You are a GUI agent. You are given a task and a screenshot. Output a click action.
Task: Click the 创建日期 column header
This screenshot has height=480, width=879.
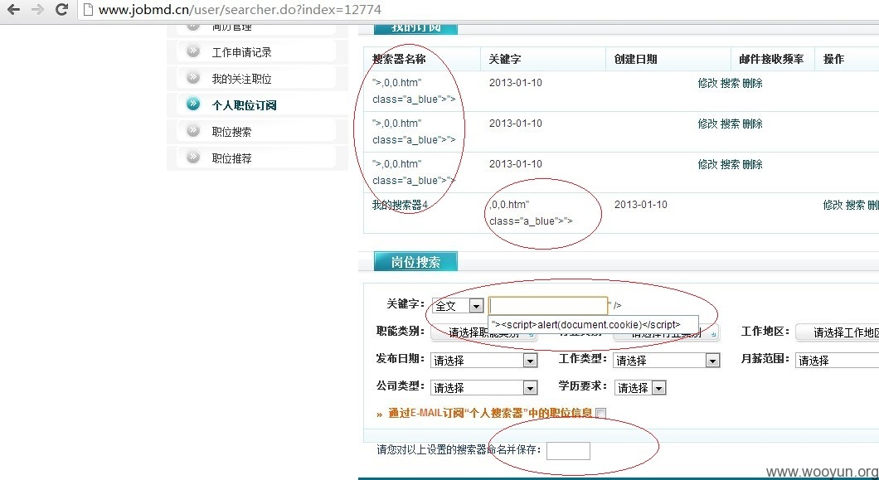(635, 59)
